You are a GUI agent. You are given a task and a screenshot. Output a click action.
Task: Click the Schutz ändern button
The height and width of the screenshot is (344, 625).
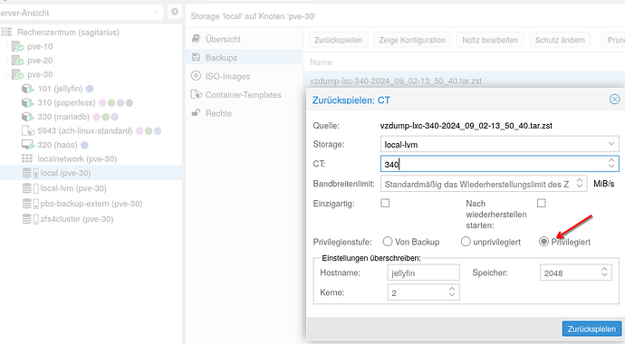560,40
